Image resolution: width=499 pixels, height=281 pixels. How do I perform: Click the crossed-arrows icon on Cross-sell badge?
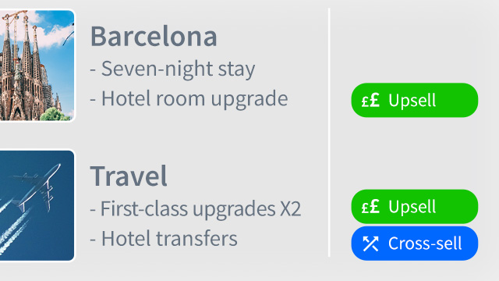point(370,244)
